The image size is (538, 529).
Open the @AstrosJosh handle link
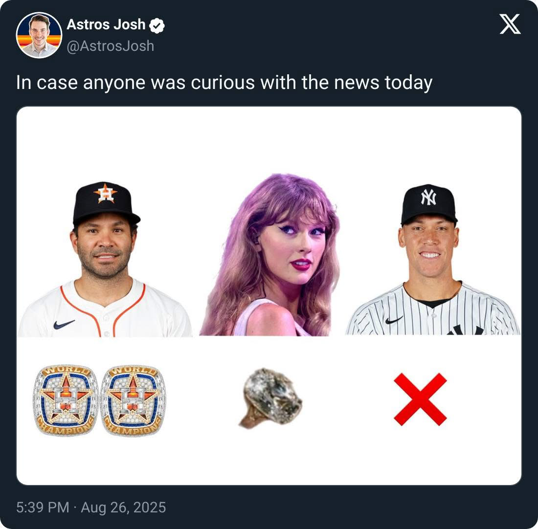tap(110, 46)
